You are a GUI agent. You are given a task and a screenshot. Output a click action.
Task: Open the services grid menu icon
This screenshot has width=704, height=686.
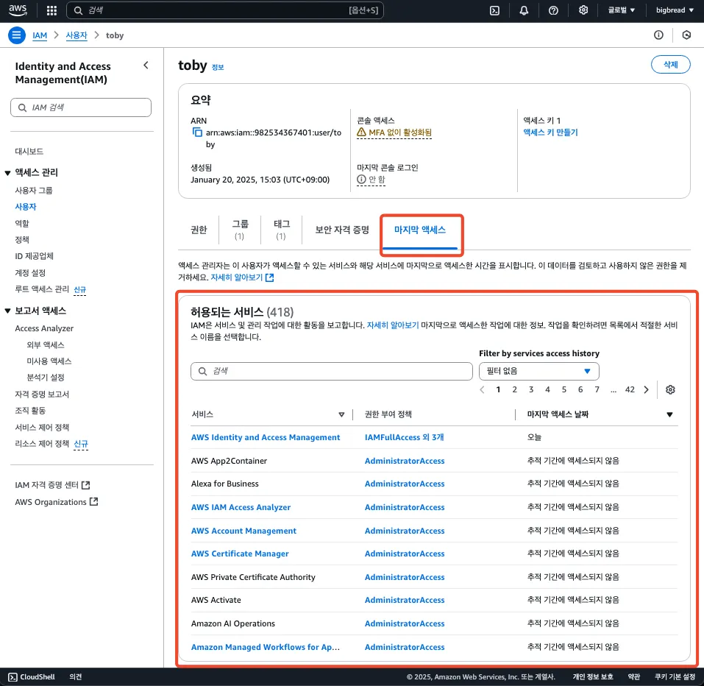[x=51, y=10]
